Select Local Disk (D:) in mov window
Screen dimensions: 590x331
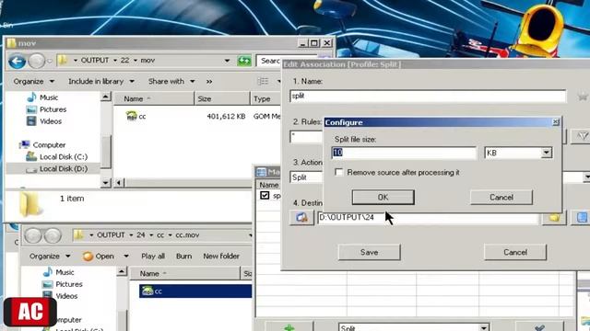tap(56, 169)
